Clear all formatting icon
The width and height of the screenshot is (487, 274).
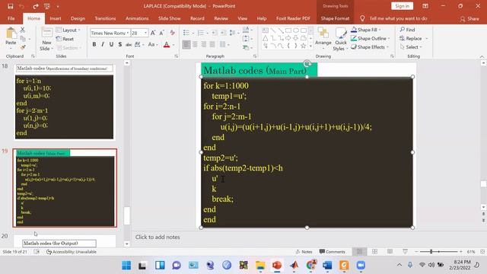coord(173,33)
